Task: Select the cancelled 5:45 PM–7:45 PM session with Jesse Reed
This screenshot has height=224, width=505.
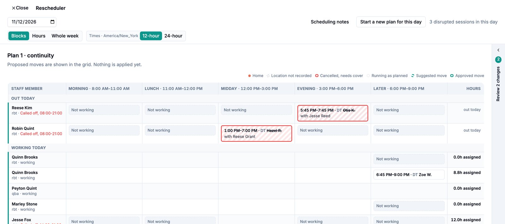Action: pos(333,113)
